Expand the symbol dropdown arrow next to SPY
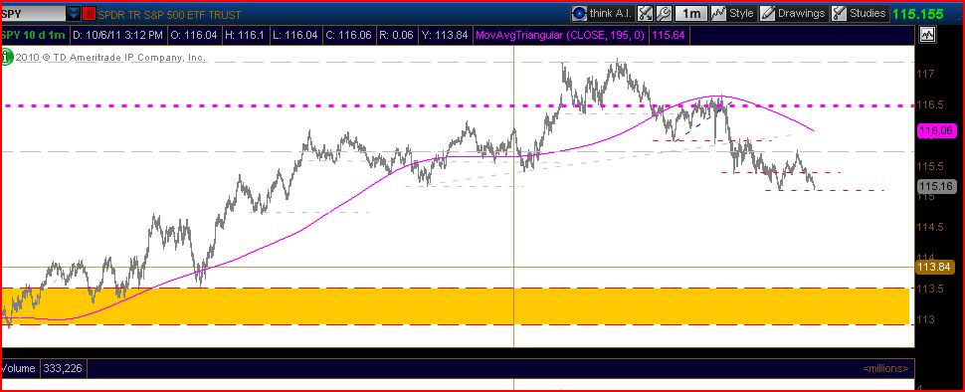This screenshot has width=965, height=392. coord(74,13)
